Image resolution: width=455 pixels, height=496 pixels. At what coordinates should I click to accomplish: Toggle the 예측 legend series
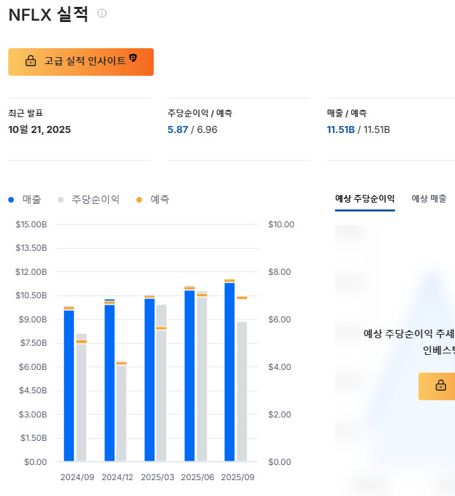pyautogui.click(x=153, y=199)
